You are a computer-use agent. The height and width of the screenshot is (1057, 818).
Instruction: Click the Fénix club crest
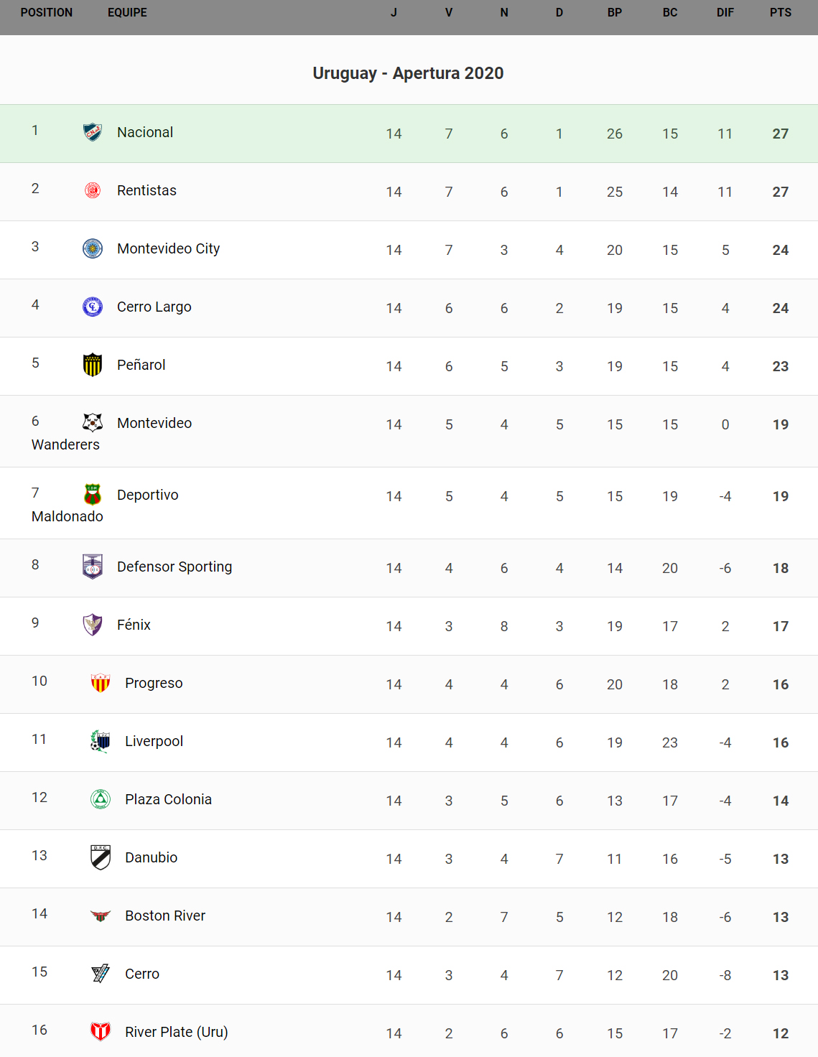coord(93,625)
